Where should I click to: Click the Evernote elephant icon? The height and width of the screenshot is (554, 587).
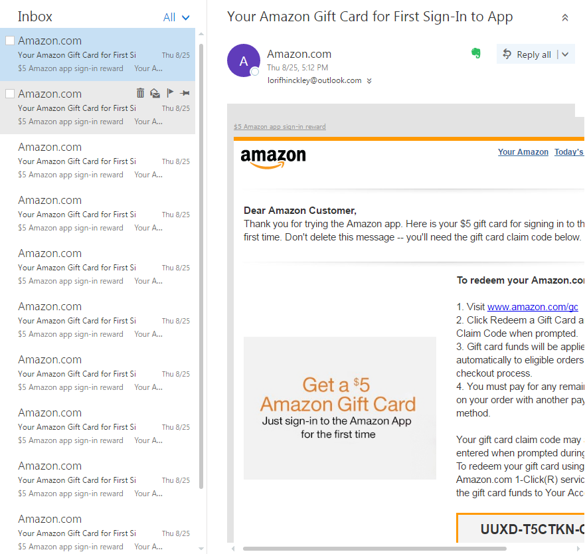point(476,53)
